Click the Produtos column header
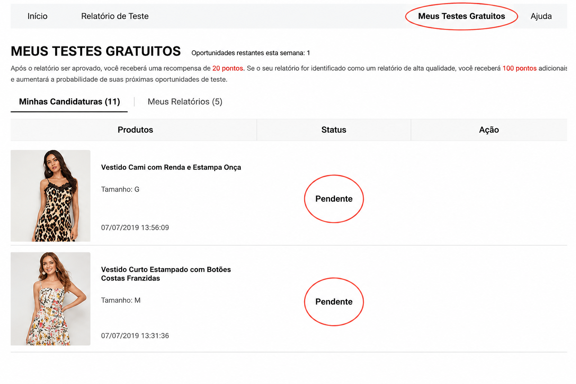 click(135, 130)
